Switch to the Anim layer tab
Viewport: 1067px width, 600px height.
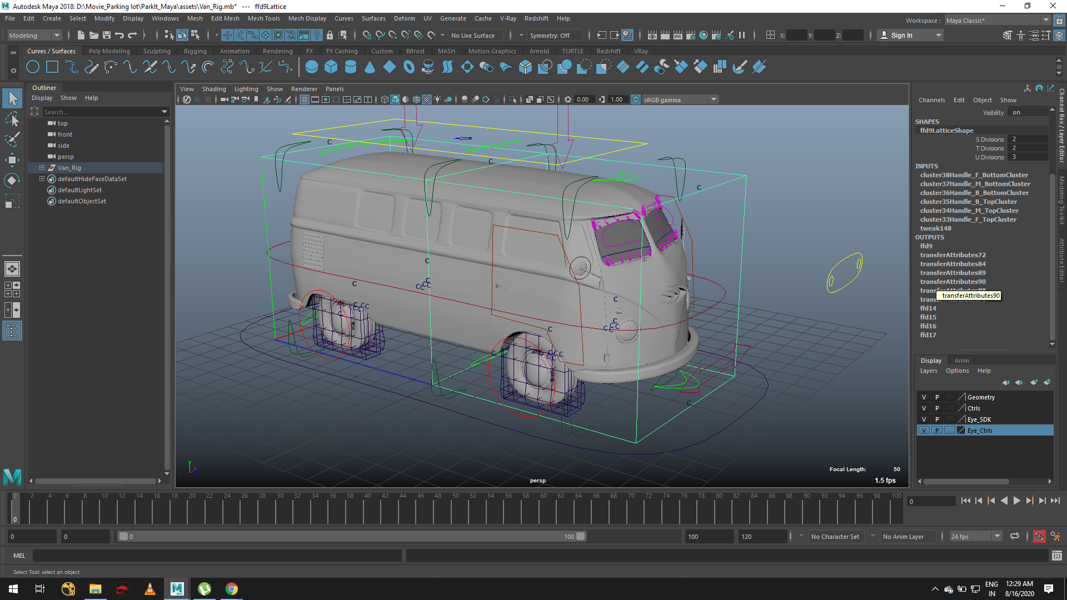pos(962,361)
